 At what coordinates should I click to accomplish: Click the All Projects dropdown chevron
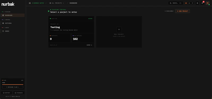pyautogui.click(x=63, y=3)
